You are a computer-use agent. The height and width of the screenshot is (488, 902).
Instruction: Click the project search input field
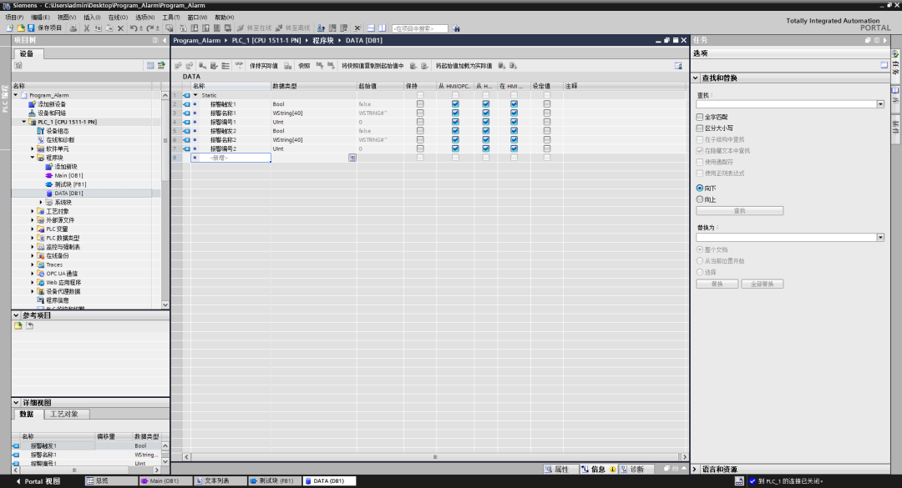pos(420,28)
